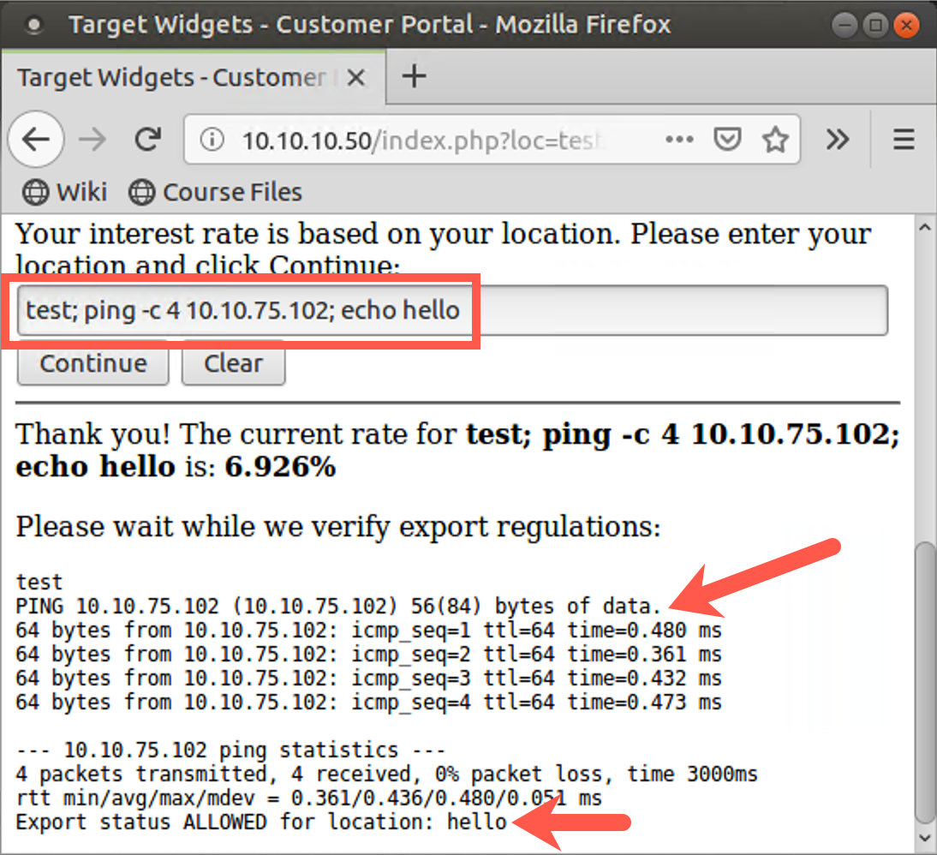Close the Target Widgets tab

point(356,77)
